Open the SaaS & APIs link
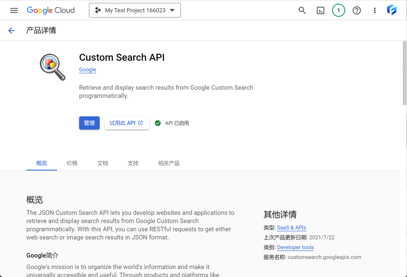 click(x=291, y=227)
